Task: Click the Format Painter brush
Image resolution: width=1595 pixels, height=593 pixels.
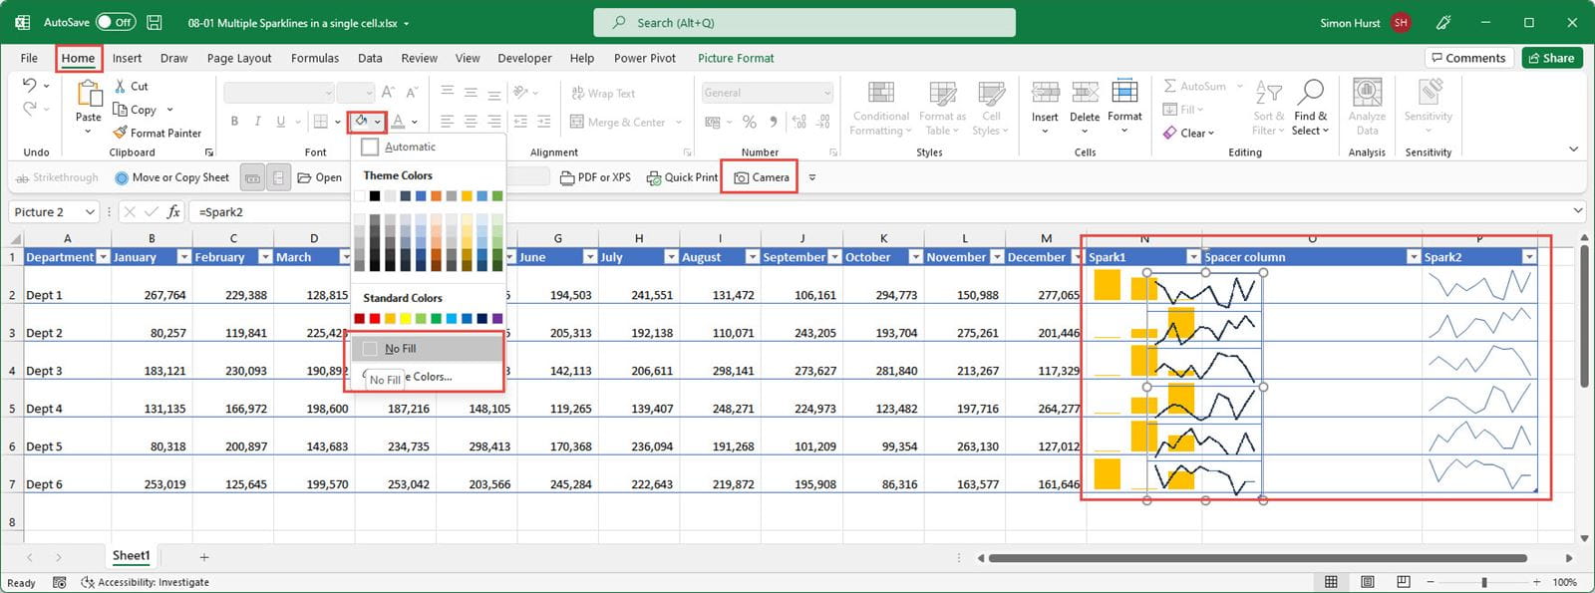Action: pos(121,133)
